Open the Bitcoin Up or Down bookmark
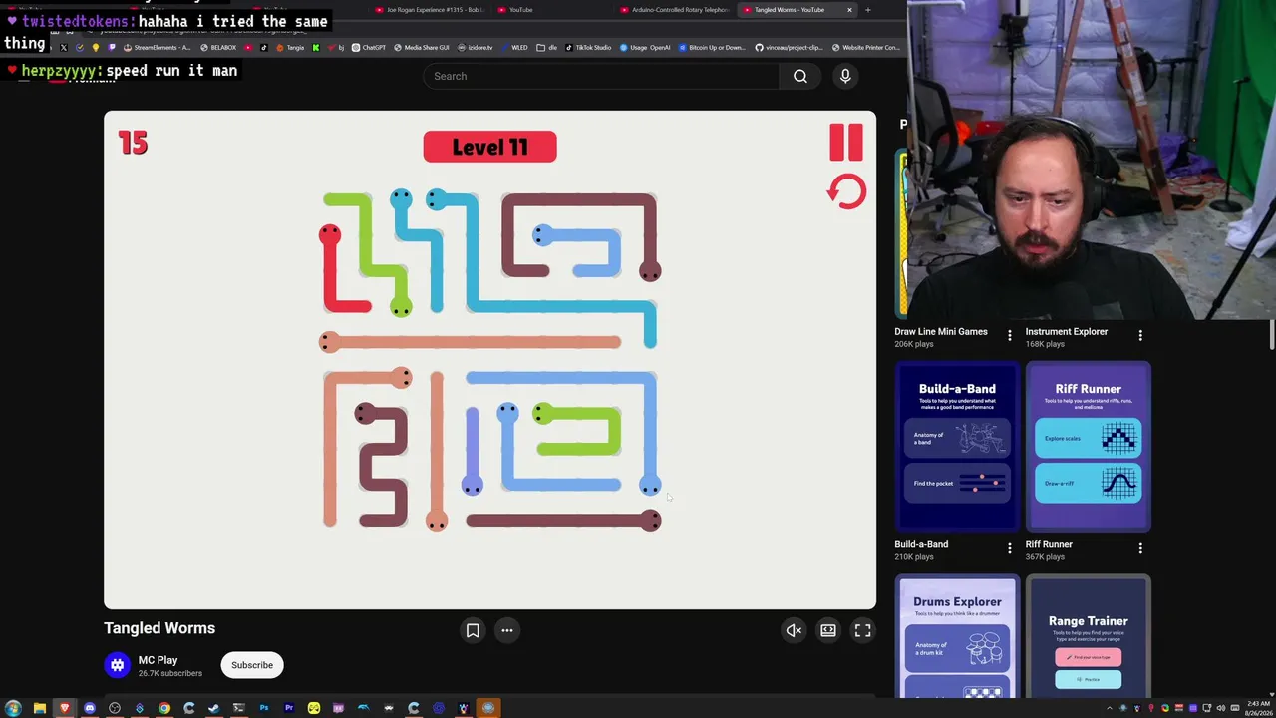1276x718 pixels. [712, 47]
